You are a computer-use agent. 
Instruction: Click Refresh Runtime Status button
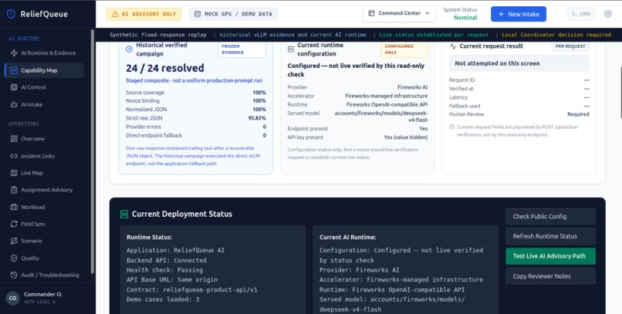550,236
